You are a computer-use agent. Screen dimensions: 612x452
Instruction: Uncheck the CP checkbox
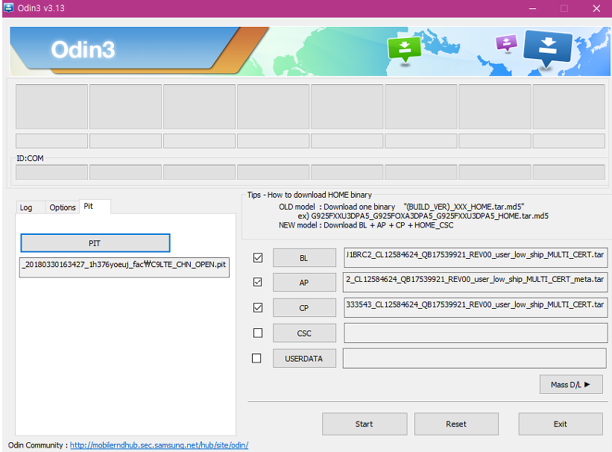point(258,307)
